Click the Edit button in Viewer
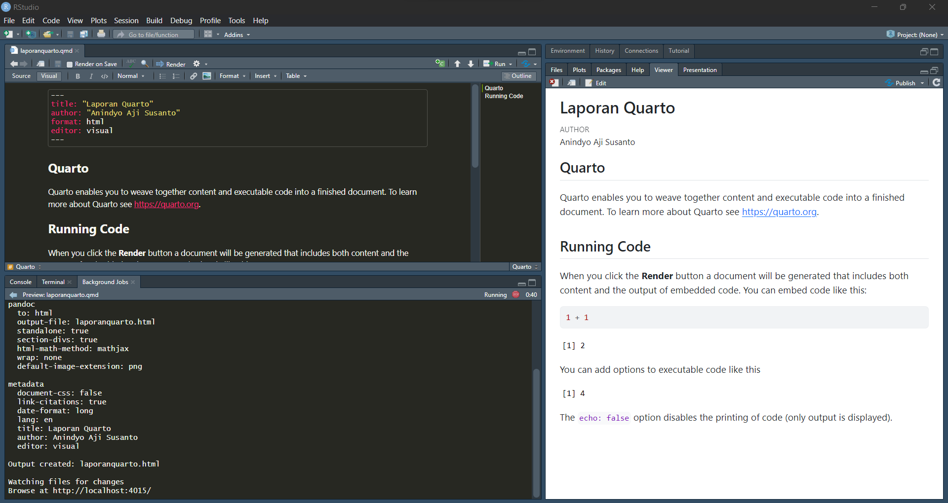 pyautogui.click(x=596, y=83)
